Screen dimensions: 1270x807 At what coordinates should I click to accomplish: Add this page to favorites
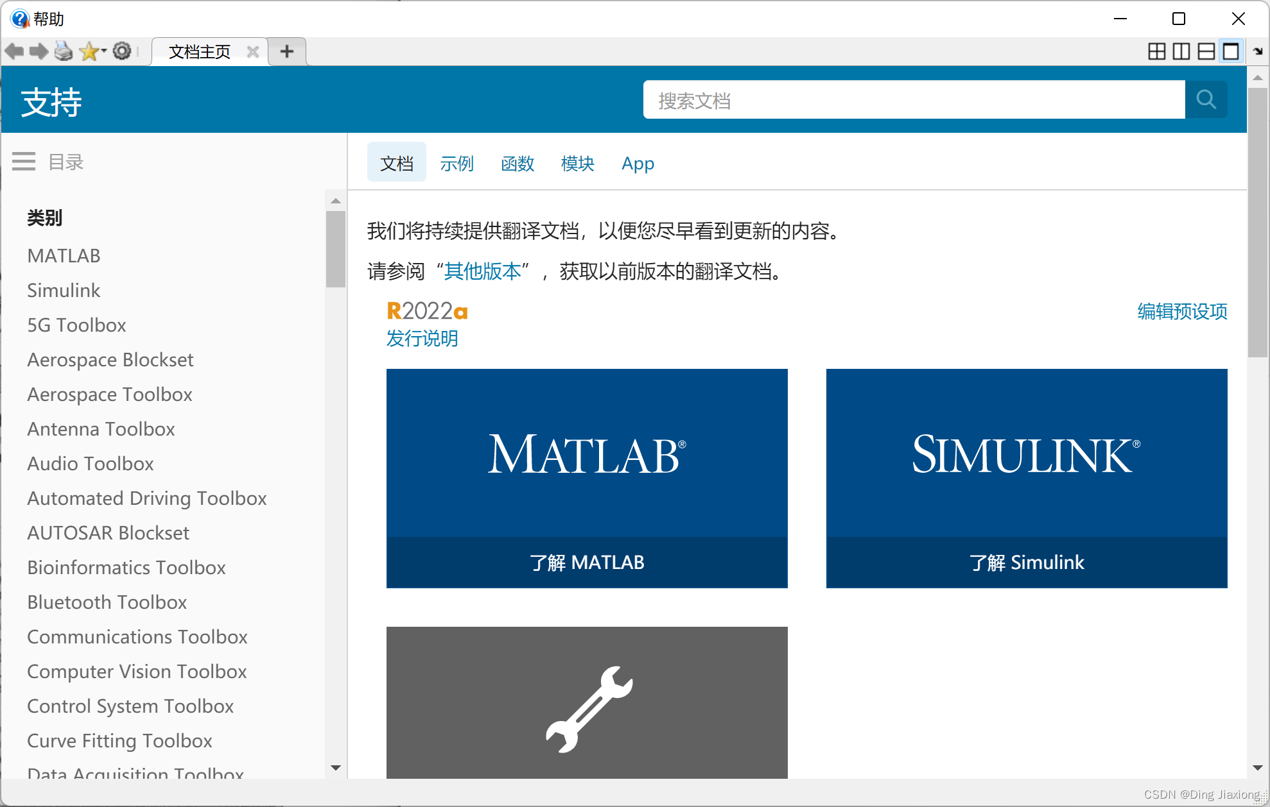tap(88, 51)
